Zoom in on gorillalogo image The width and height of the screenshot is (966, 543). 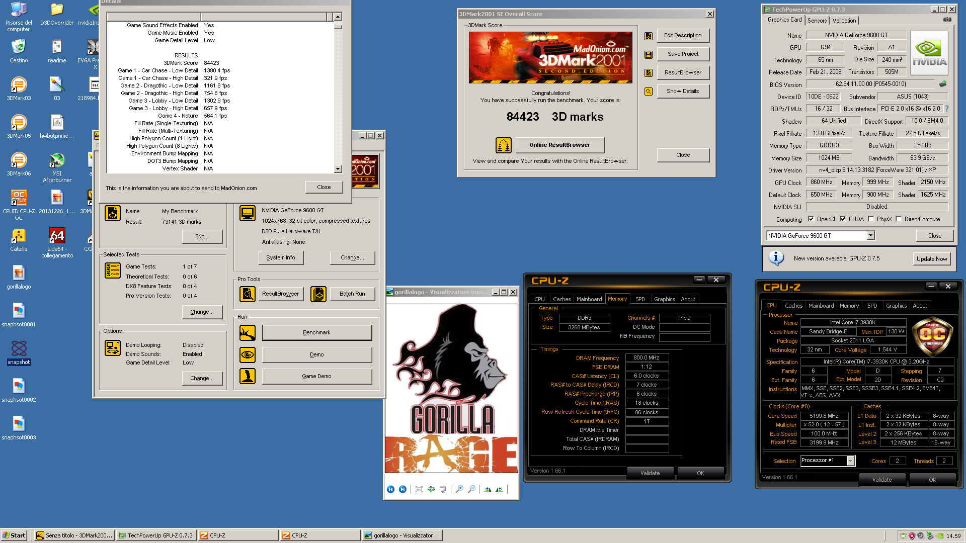pos(459,489)
